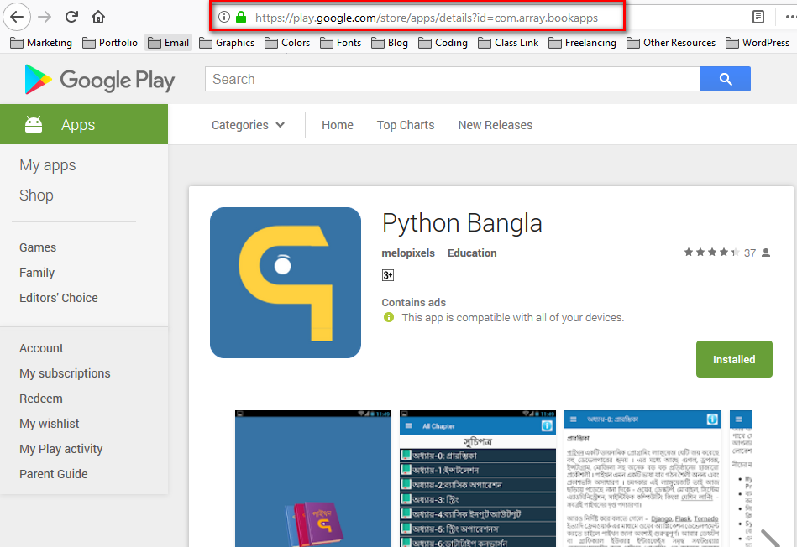Click the browser back arrow button
797x547 pixels.
point(18,17)
